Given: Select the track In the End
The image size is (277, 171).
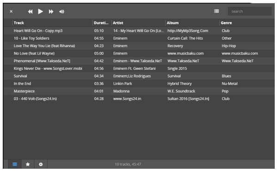Looking at the screenshot, I should click(x=139, y=84).
